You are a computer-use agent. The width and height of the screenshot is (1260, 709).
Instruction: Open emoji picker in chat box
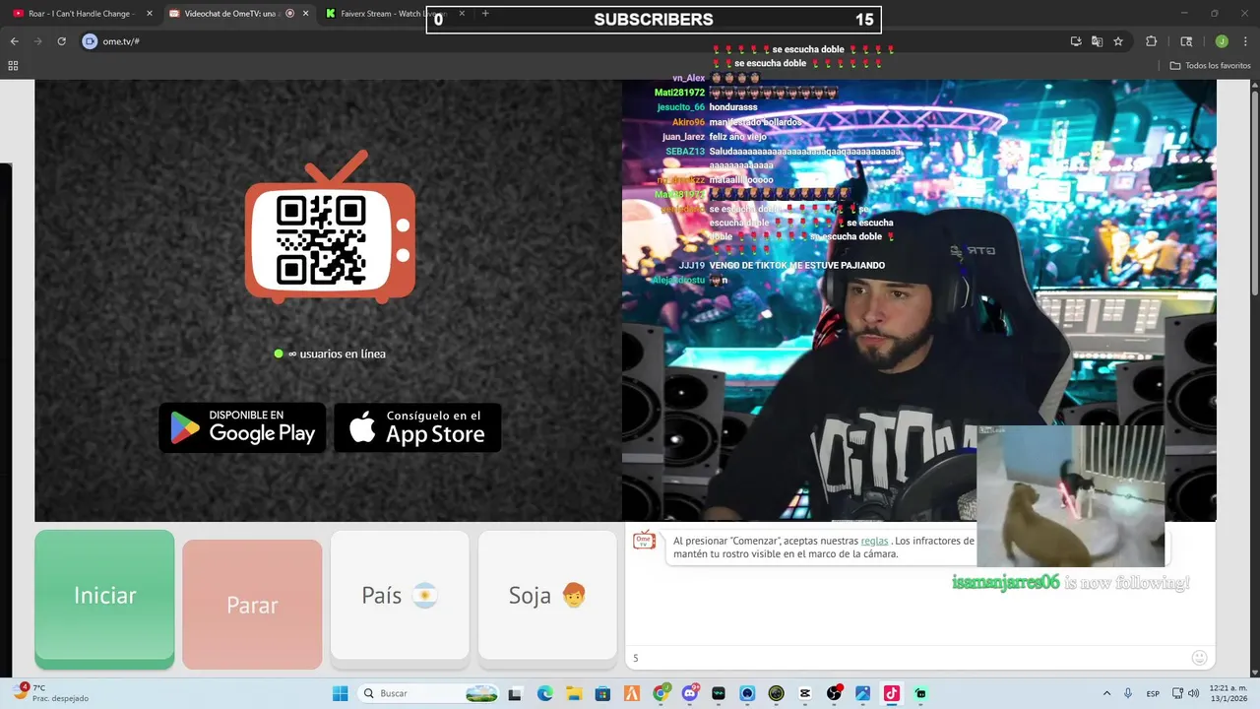[x=1199, y=658]
